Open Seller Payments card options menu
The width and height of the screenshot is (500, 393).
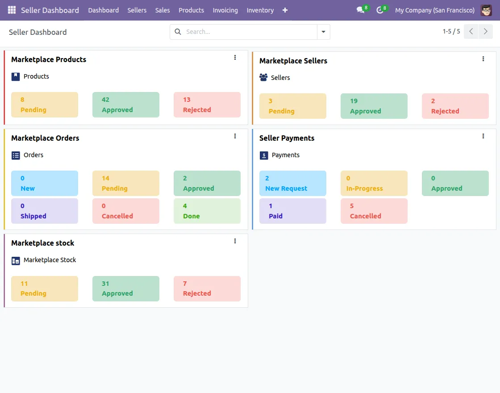(x=483, y=136)
